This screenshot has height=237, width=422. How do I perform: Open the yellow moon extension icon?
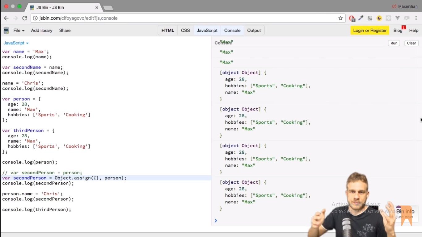pos(379,18)
